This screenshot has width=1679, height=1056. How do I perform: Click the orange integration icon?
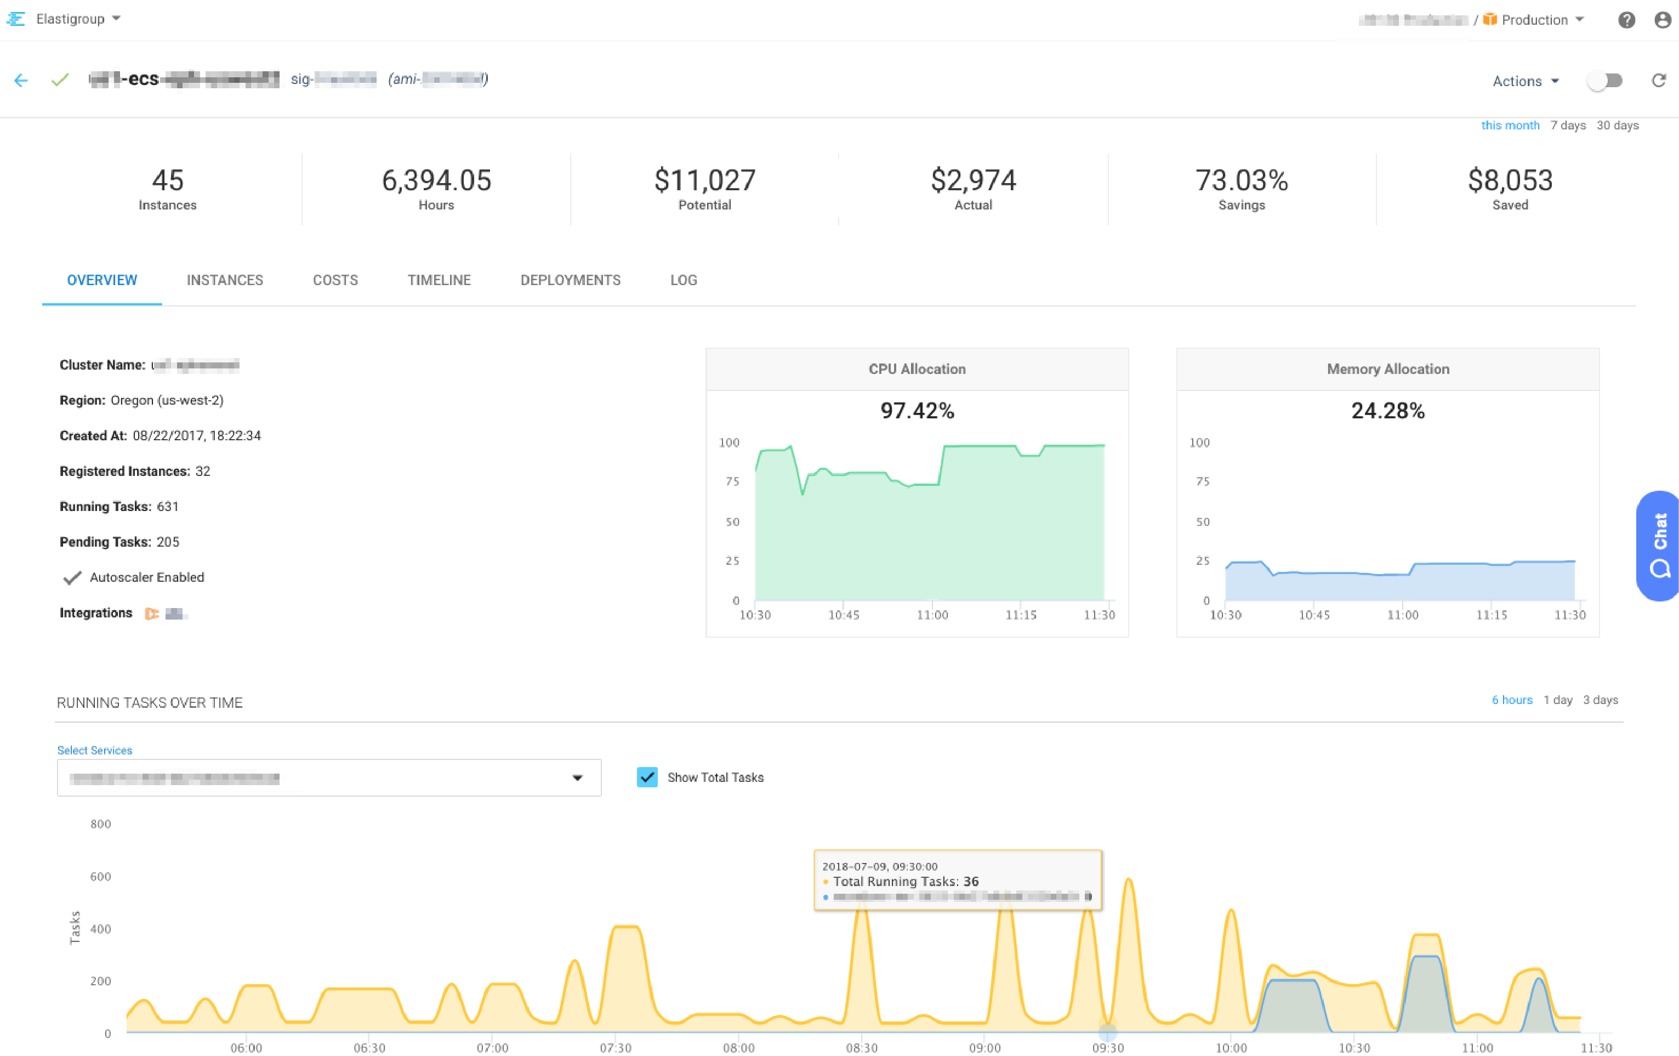point(151,614)
